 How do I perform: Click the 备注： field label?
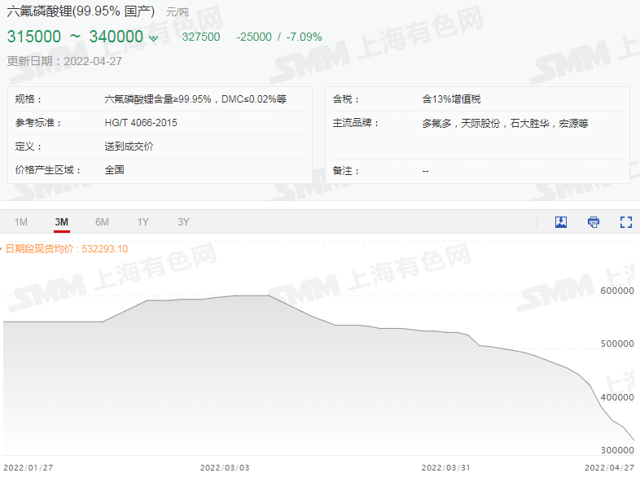(x=346, y=171)
